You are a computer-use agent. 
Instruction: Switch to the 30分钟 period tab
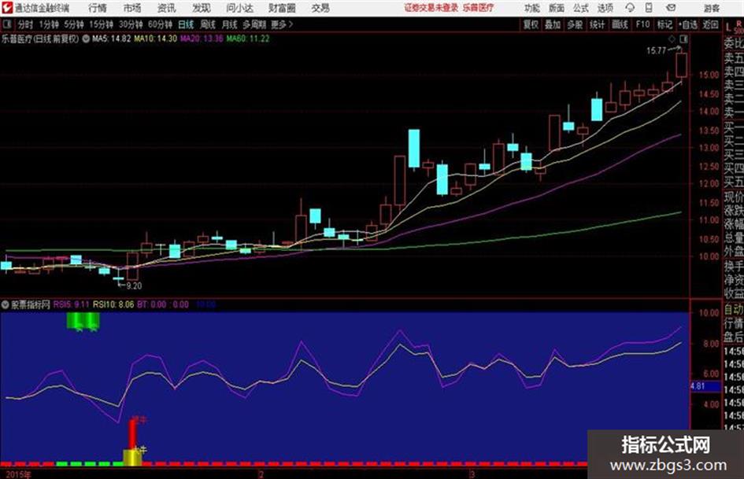pyautogui.click(x=131, y=24)
